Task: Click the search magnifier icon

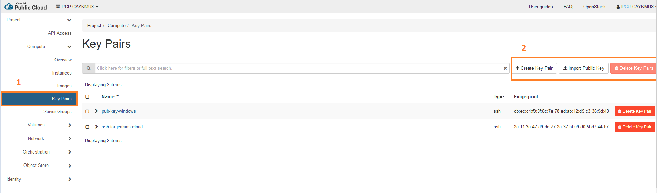Action: (89, 68)
